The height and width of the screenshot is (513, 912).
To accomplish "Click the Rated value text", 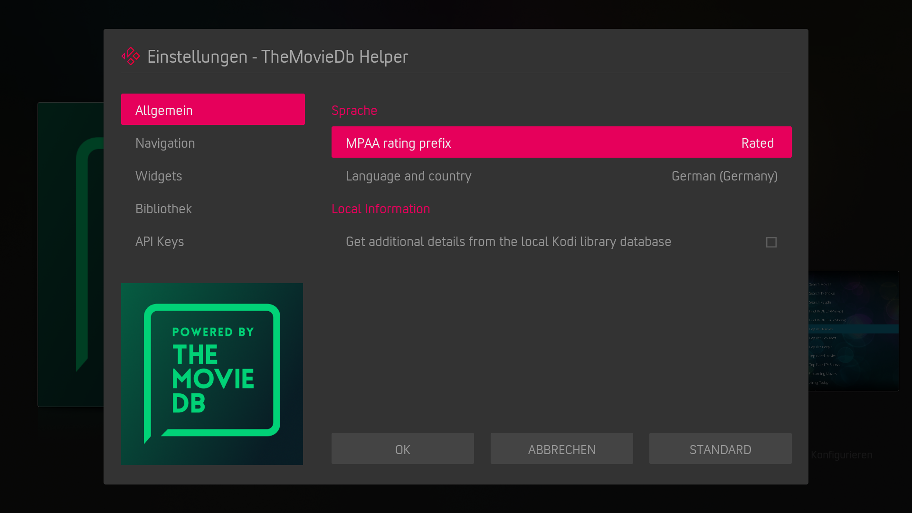I will pos(758,143).
